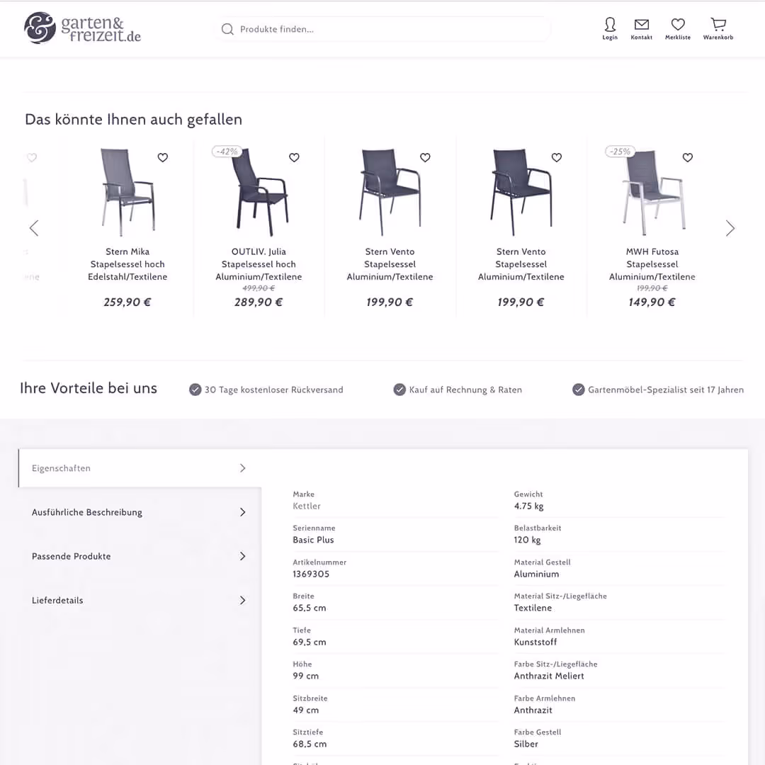765x765 pixels.
Task: Toggle wishlist heart on Stern Mika chair
Action: 162,157
